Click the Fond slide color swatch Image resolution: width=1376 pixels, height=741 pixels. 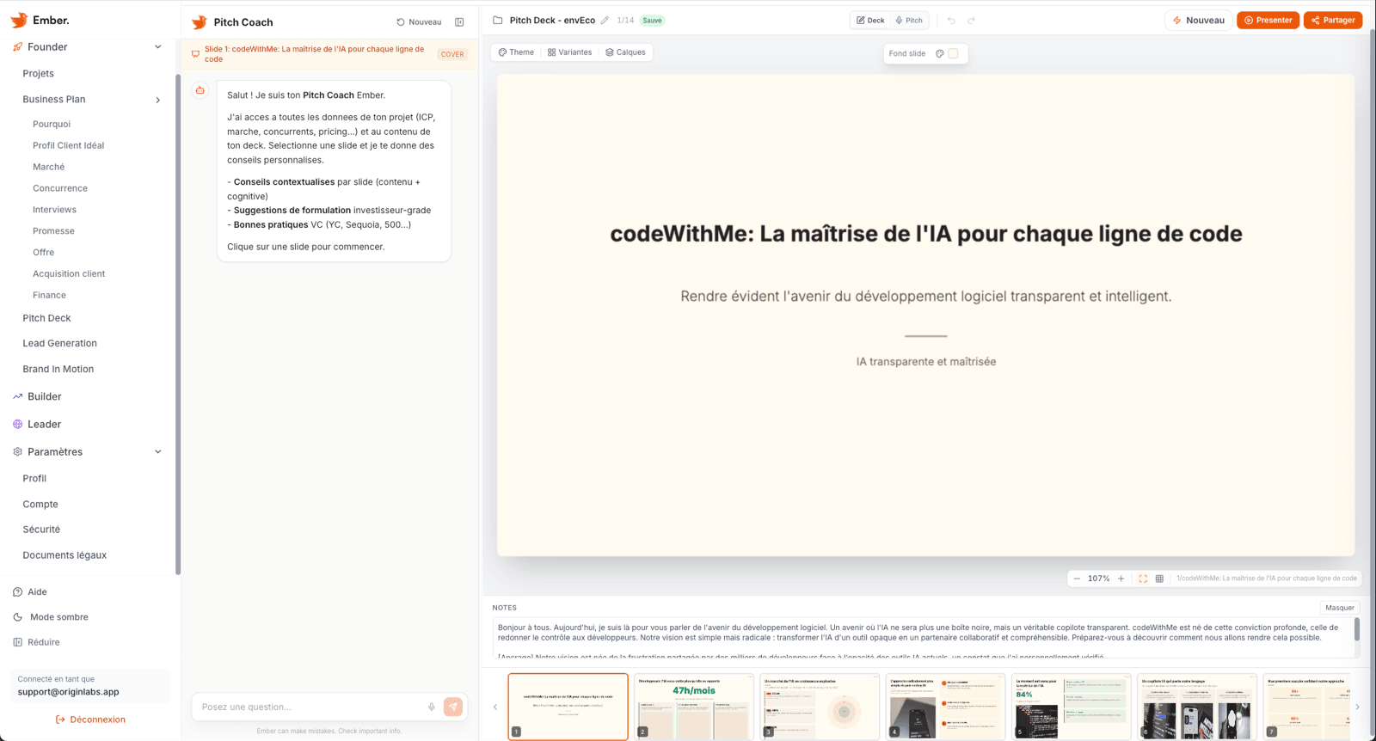point(953,53)
